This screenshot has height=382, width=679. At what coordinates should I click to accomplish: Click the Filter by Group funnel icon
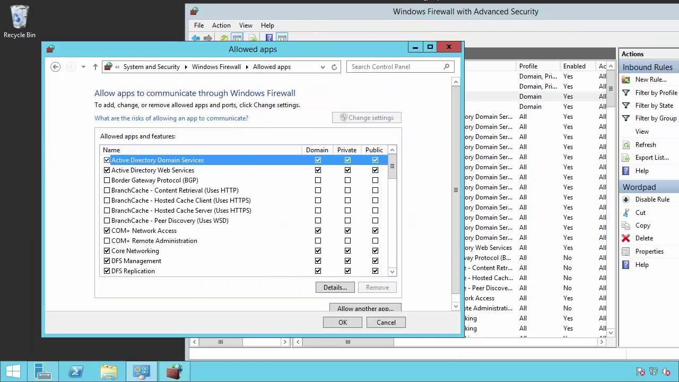click(626, 118)
